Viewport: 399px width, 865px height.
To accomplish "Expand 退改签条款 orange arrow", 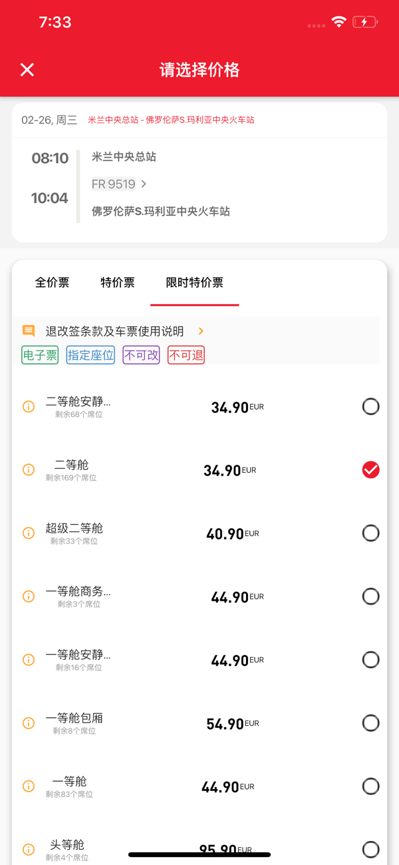I will [201, 331].
